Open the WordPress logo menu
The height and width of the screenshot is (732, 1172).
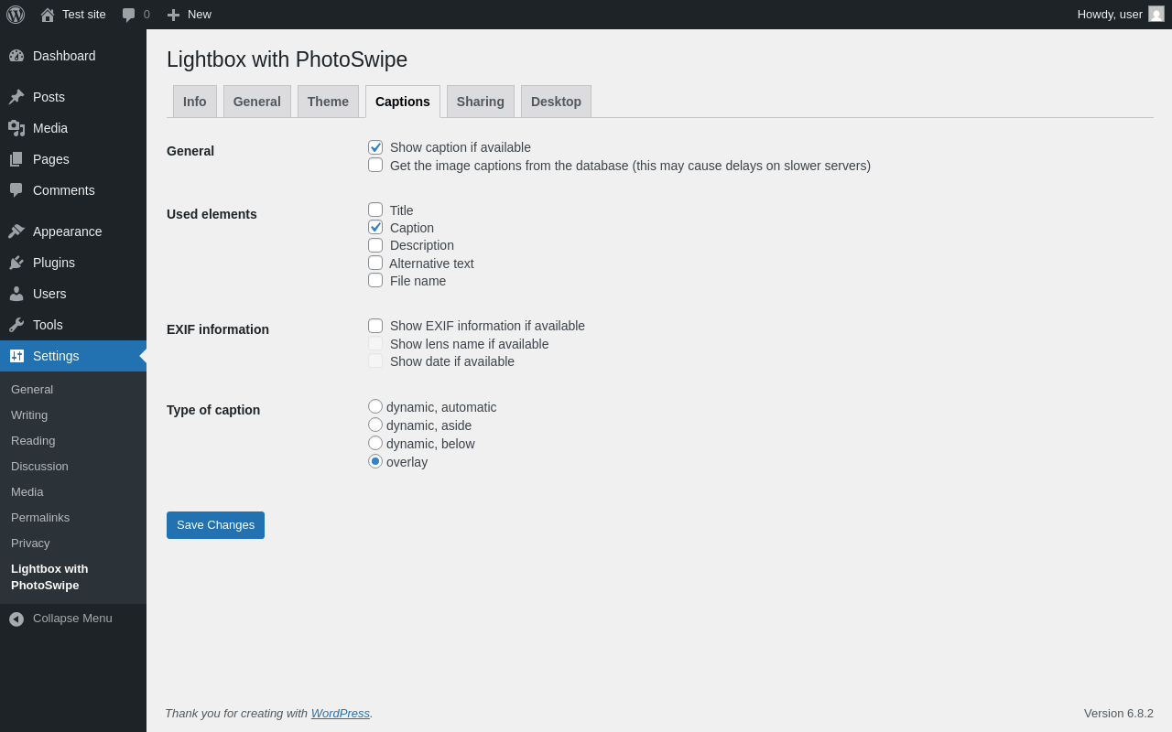[16, 15]
